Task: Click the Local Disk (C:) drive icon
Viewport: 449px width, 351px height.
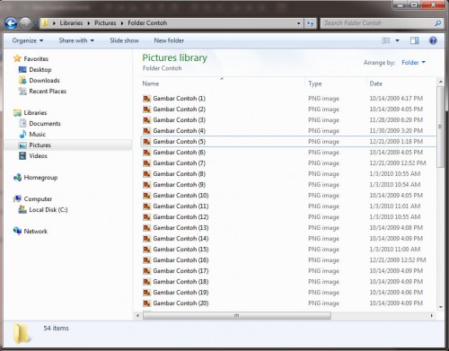Action: [22, 209]
